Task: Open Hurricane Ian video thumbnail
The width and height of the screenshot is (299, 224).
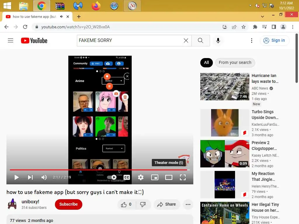Action: point(225,86)
